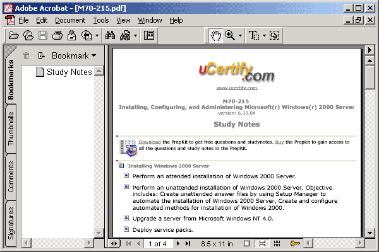Click the Save floppy disk icon
Image resolution: width=379 pixels, height=252 pixels.
pos(43,36)
